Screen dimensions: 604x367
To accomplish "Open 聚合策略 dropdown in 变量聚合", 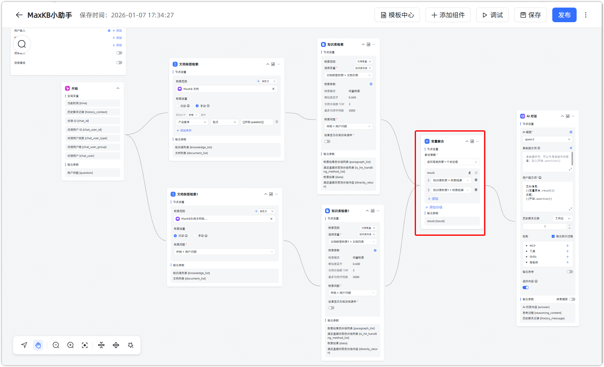I will coord(452,162).
